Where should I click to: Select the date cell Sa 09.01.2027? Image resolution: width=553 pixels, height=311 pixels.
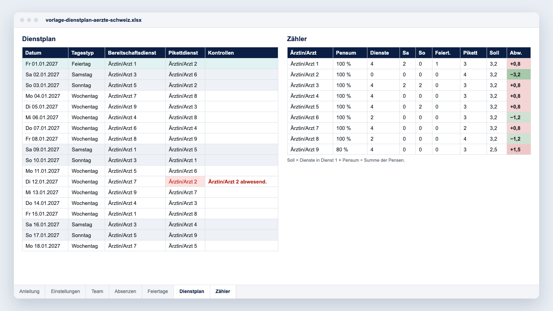[45, 149]
